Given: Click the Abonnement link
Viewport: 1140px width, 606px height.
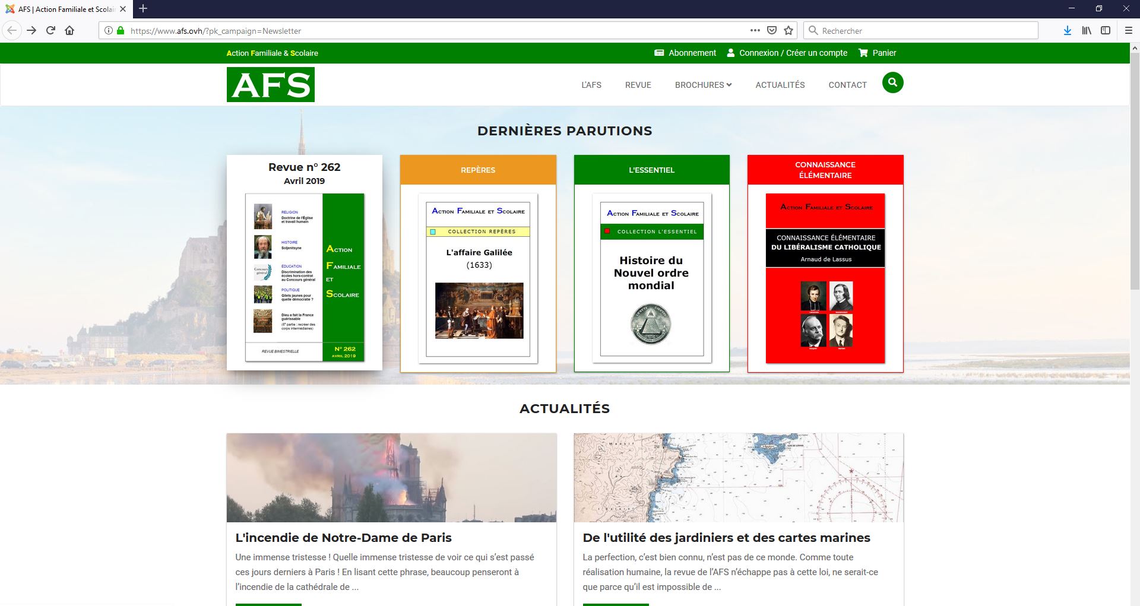Looking at the screenshot, I should click(x=685, y=53).
